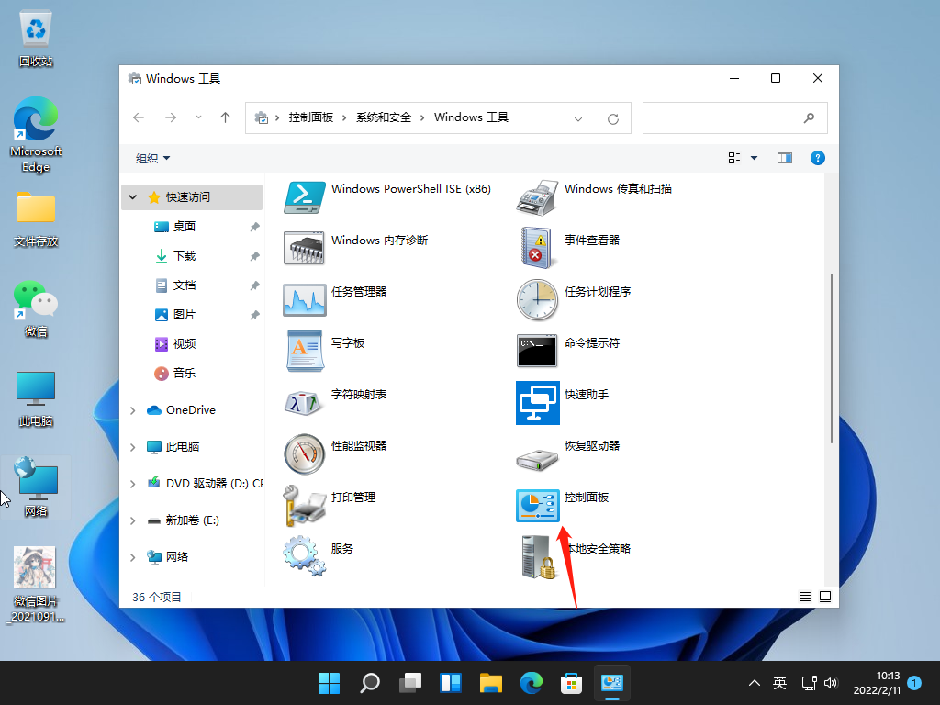The height and width of the screenshot is (705, 940).
Task: Click the search box in the window
Action: point(725,117)
